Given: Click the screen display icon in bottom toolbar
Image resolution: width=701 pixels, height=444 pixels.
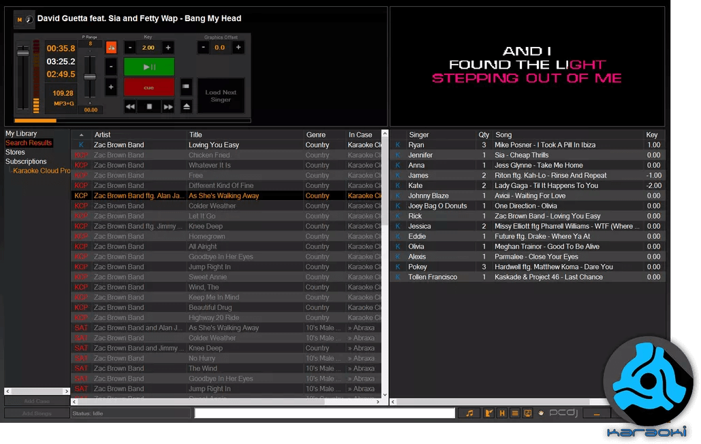Looking at the screenshot, I should tap(527, 413).
